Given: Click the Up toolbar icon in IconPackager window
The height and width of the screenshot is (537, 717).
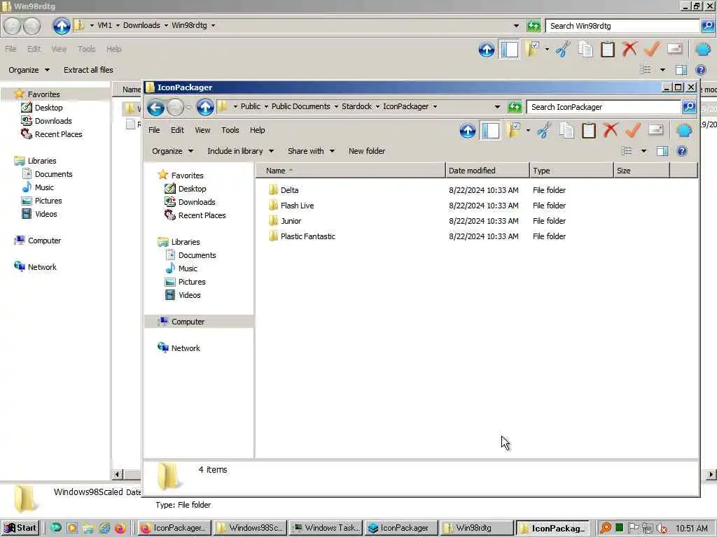Looking at the screenshot, I should pos(467,131).
